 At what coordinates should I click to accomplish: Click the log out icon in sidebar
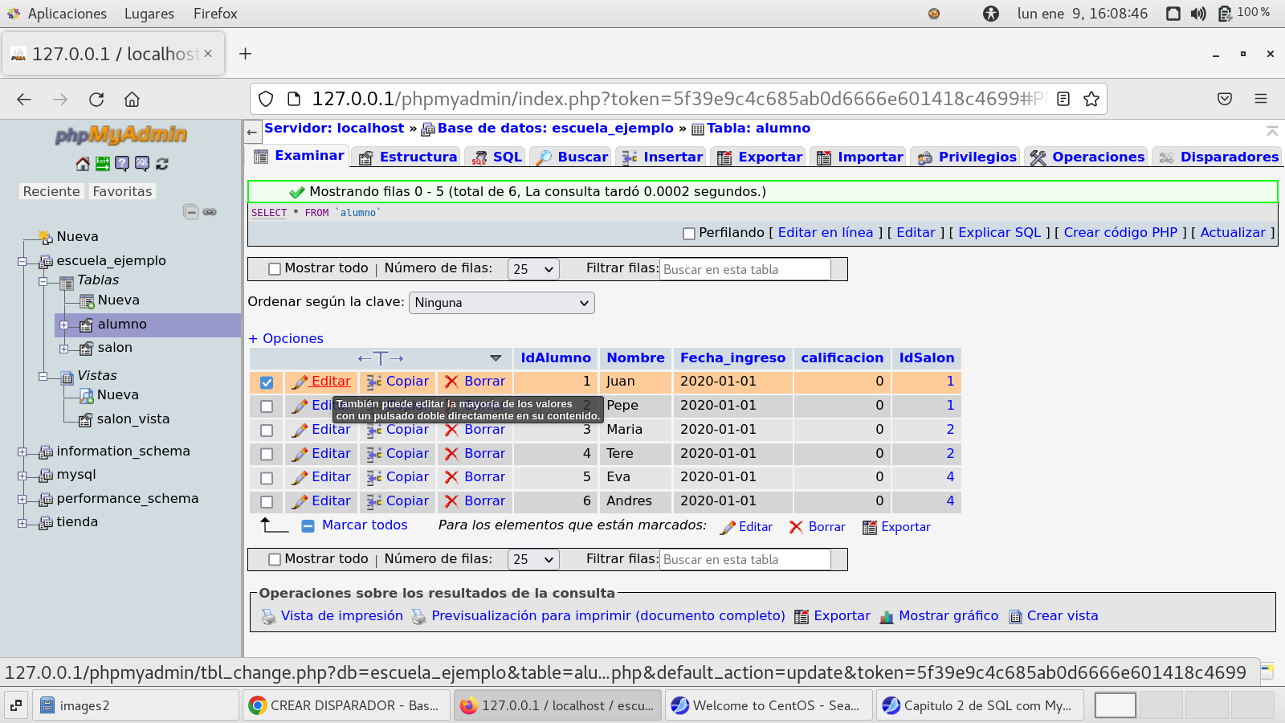click(x=102, y=164)
